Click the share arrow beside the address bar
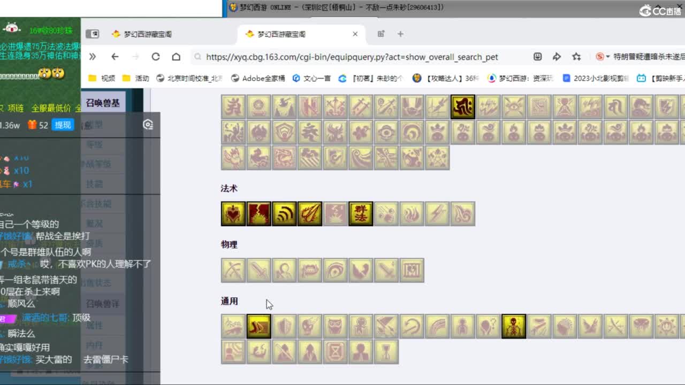Image resolution: width=685 pixels, height=385 pixels. (557, 57)
